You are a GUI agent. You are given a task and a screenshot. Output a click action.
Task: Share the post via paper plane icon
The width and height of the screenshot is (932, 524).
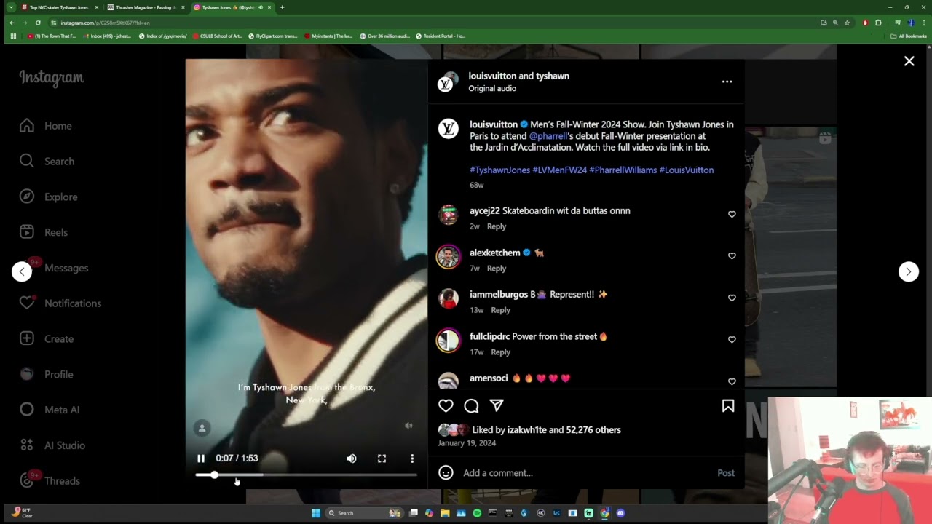click(497, 405)
